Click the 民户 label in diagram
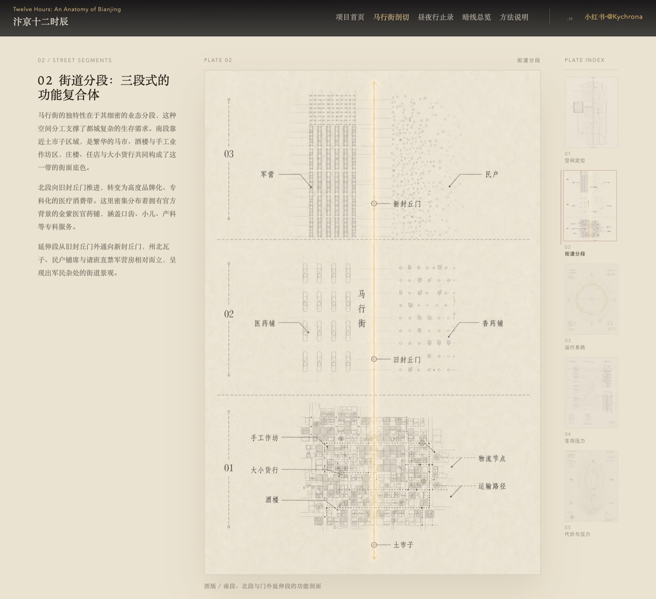 492,174
